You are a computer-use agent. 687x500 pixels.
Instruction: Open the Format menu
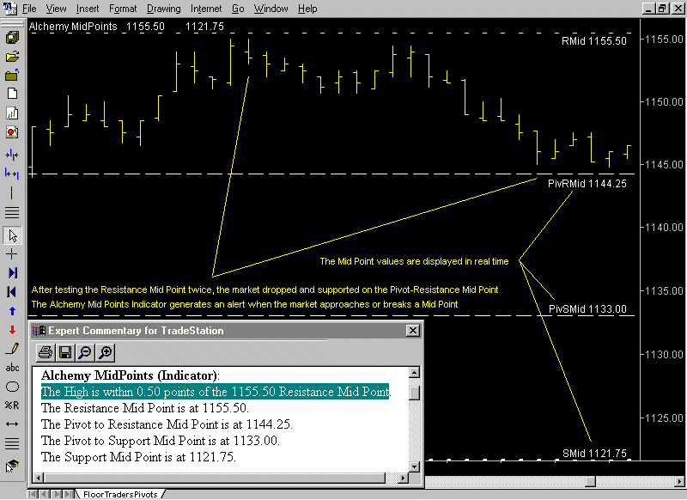(x=123, y=9)
